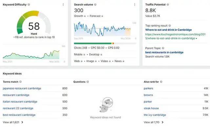
Task: Click the Terms match help icon
Action: [20, 82]
